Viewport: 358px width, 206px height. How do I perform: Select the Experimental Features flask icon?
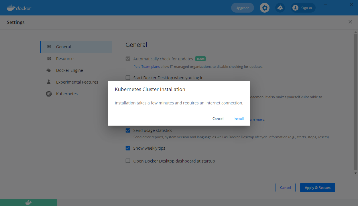[x=49, y=82]
